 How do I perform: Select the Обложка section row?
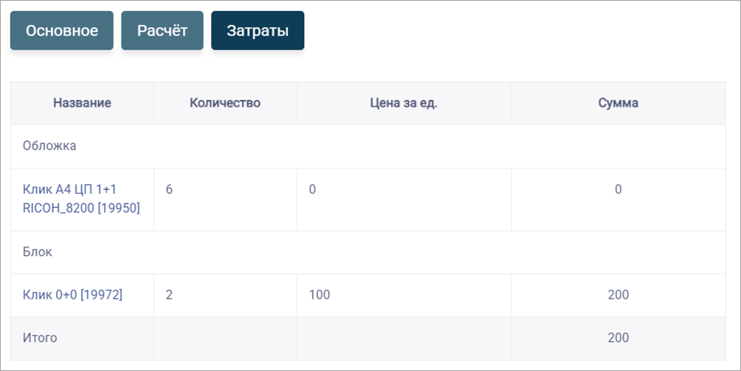(368, 147)
